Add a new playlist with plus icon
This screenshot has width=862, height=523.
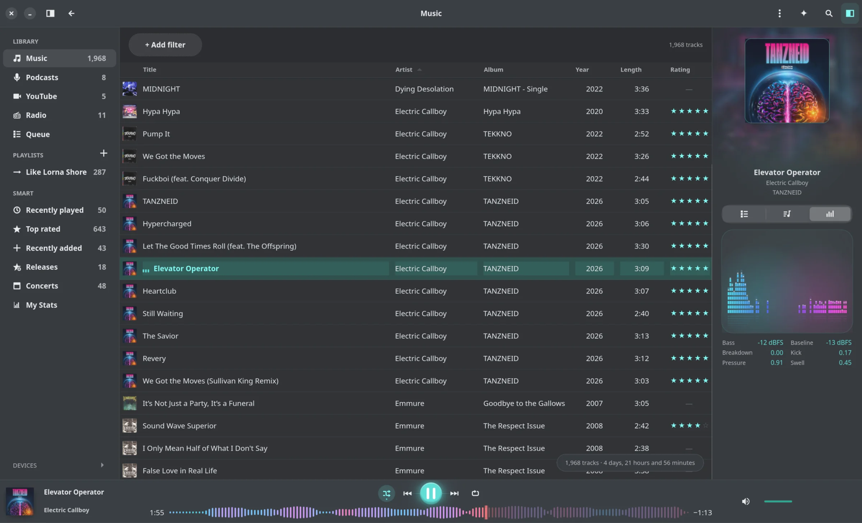tap(103, 153)
